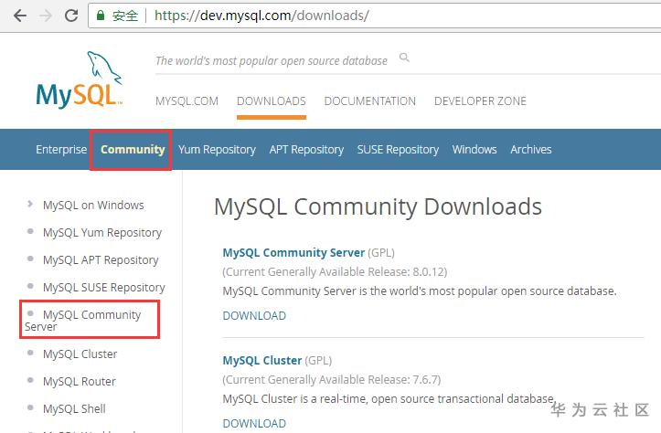Click the address bar URL field

(x=366, y=16)
